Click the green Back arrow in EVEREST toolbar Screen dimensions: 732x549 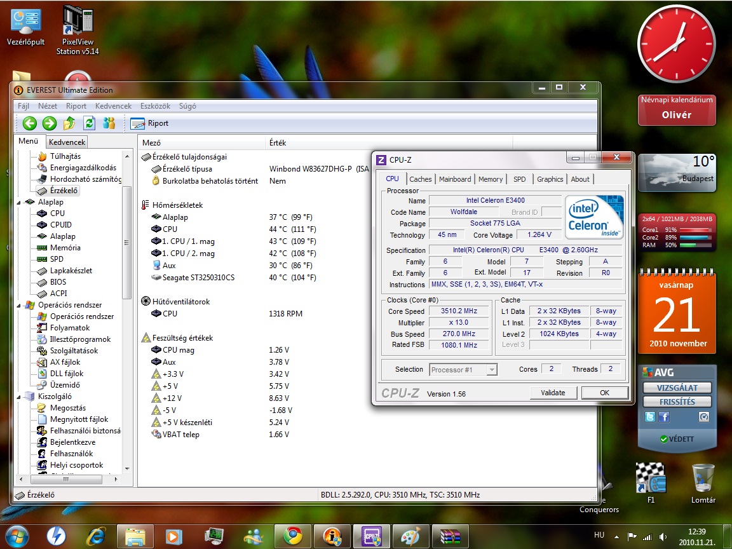(30, 123)
